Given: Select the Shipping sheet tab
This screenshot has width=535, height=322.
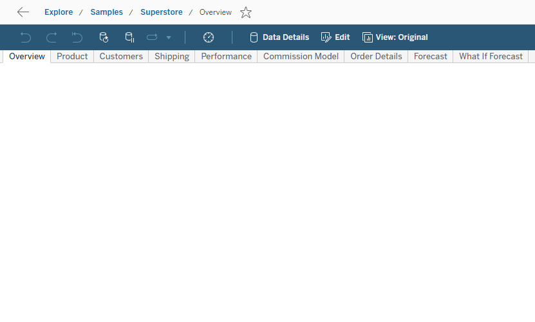Looking at the screenshot, I should (x=172, y=57).
